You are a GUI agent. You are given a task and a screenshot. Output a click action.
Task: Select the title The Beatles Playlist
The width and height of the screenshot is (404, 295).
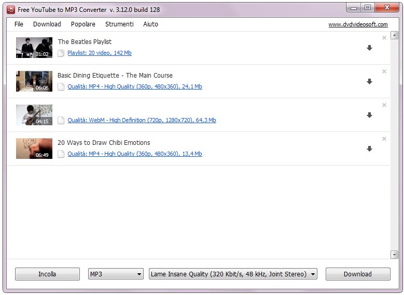click(85, 42)
